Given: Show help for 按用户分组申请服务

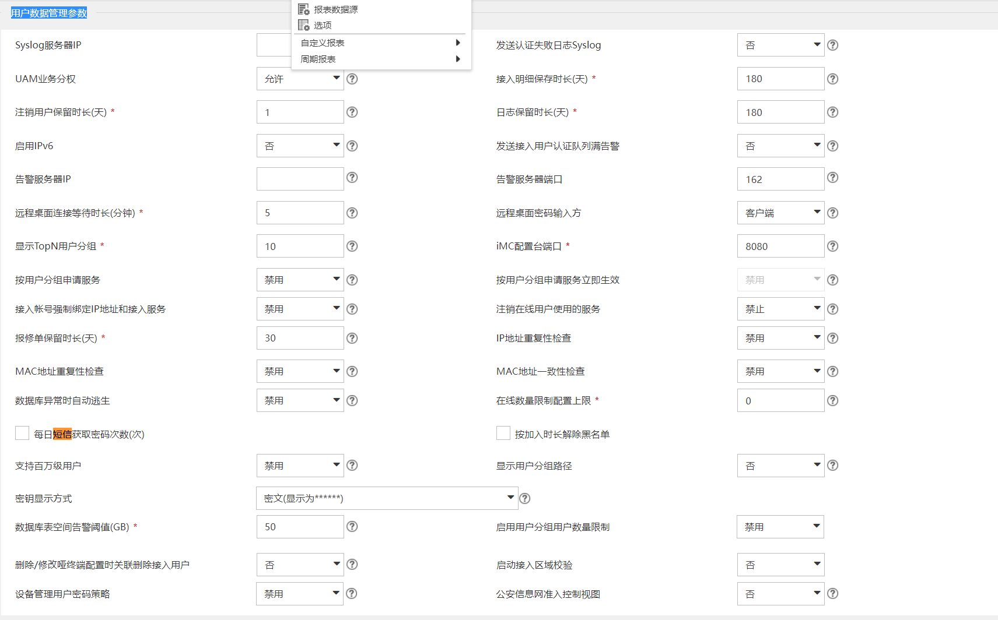Looking at the screenshot, I should pyautogui.click(x=352, y=280).
